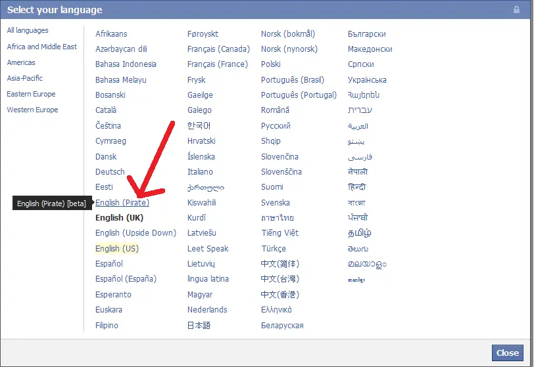Select Tiếng Việt language
Screen dimensions: 534x367
[279, 233]
